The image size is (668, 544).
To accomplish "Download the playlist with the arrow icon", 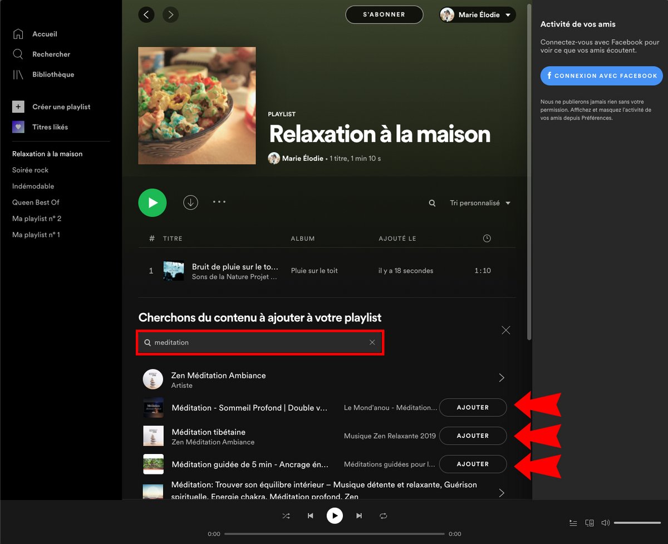I will click(x=190, y=203).
